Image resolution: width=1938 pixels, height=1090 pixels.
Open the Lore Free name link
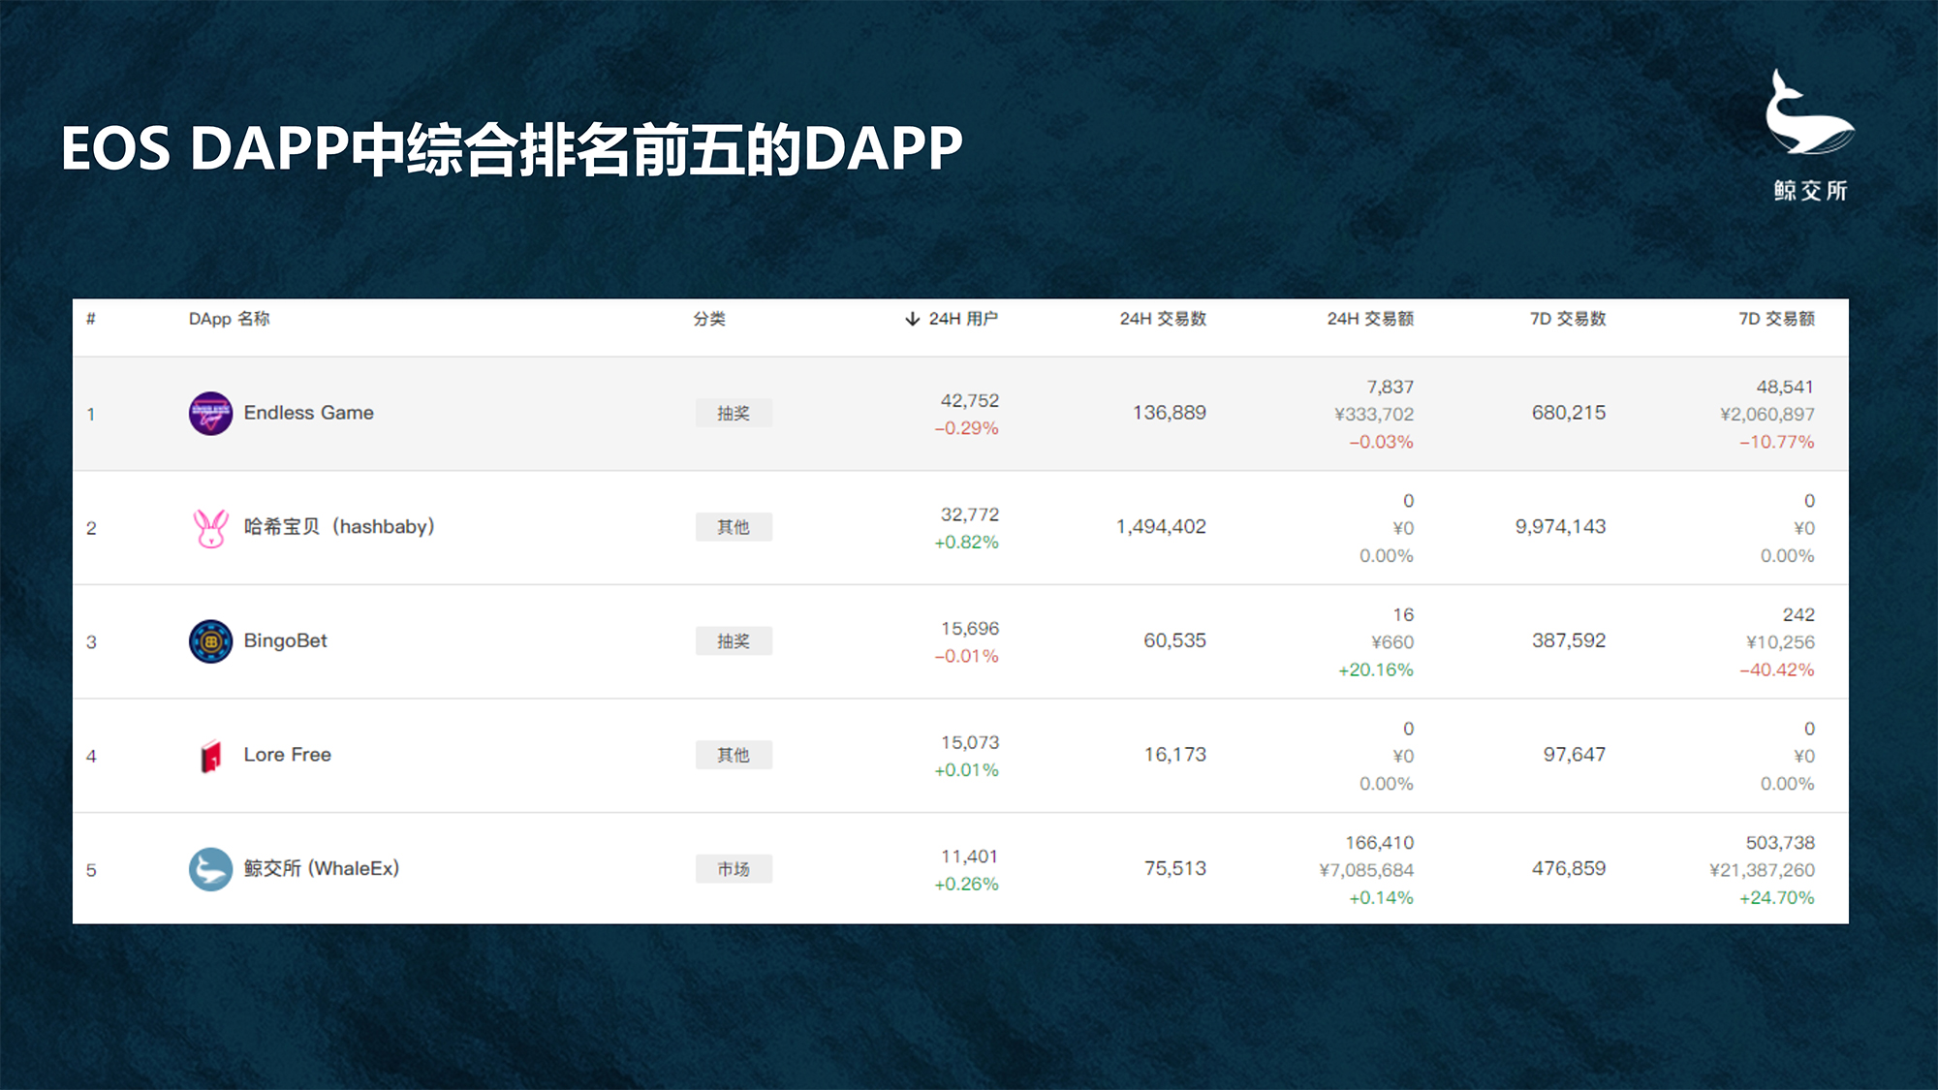pos(287,755)
